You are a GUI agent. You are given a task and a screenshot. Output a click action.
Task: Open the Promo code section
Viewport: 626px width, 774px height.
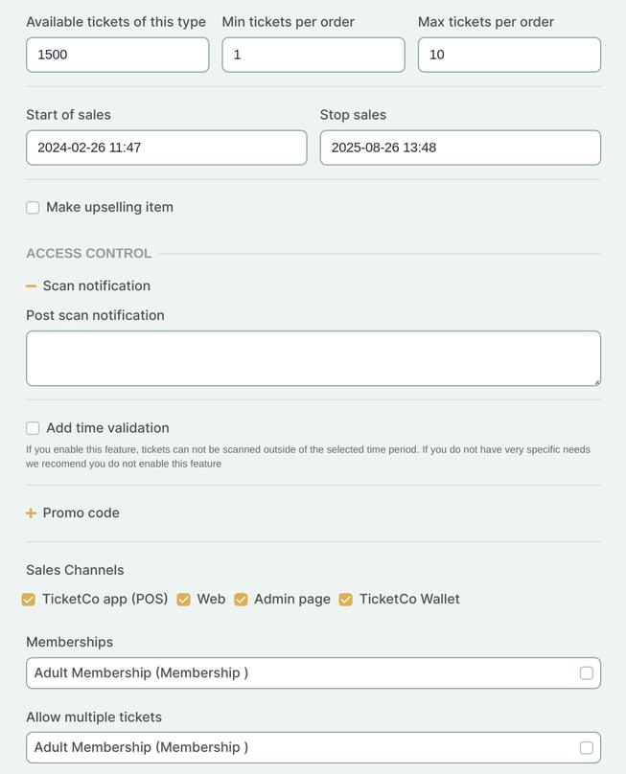coord(81,512)
